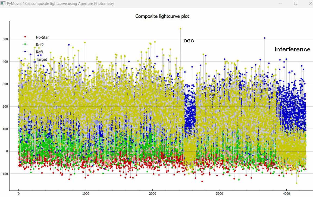Select the Ref2 legend label
Screen dimensions: 313x197
[x=40, y=45]
